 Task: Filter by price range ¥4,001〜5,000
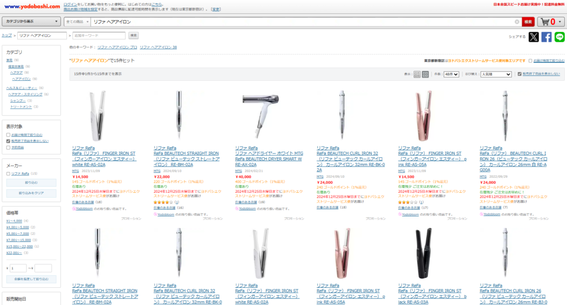click(x=17, y=228)
